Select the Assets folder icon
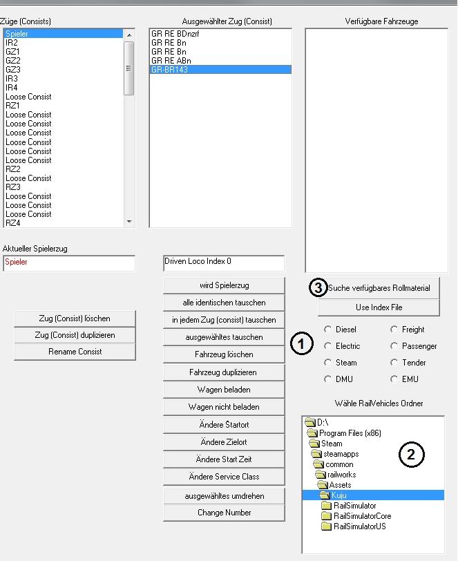This screenshot has height=561, width=458. click(x=323, y=485)
